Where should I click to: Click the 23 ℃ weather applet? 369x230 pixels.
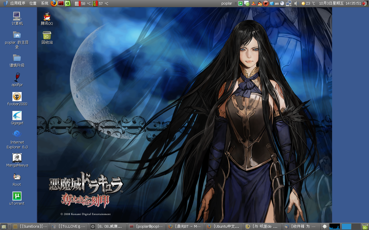308,3
